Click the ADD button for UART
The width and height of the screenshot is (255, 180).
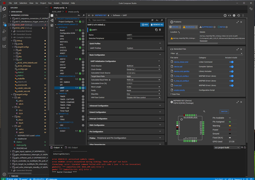[145, 25]
